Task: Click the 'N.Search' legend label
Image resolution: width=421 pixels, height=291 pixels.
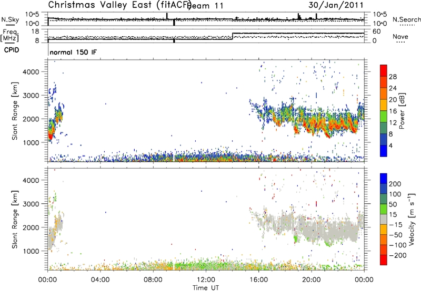Action: click(406, 19)
